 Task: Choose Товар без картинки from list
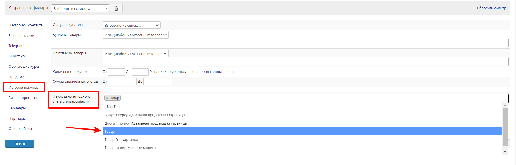pos(121,140)
